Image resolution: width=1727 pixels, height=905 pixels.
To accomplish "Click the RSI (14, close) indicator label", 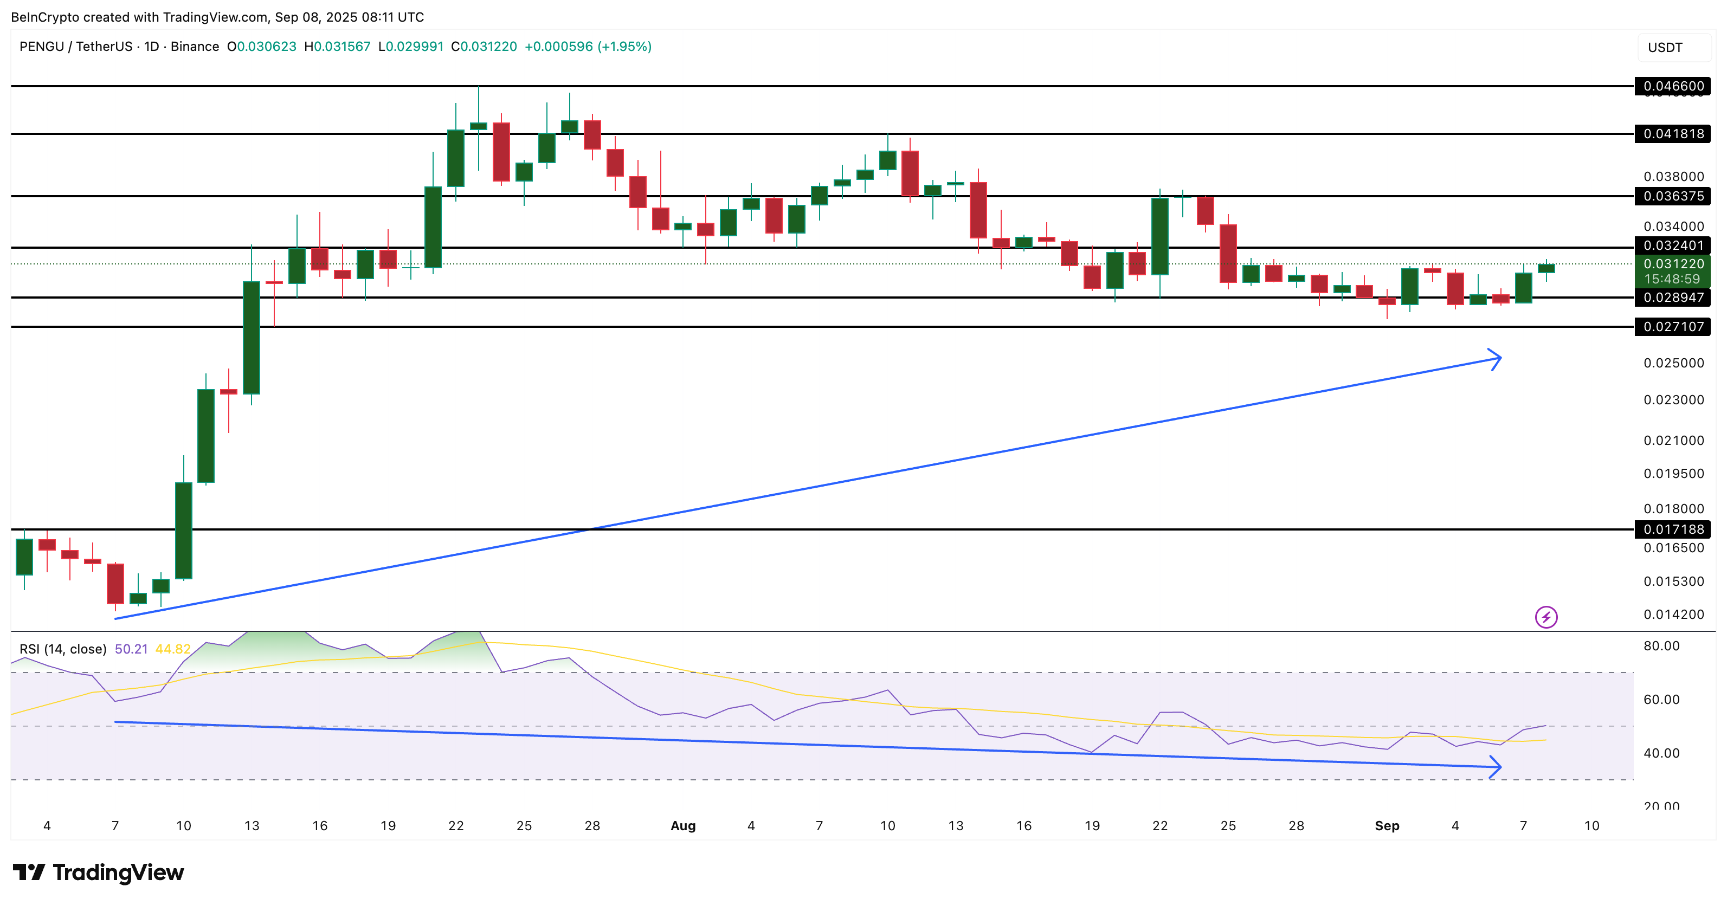I will 63,649.
